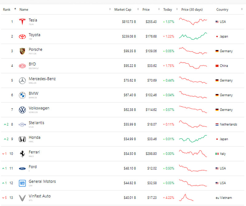Click the Ferrari prancing horse logo
Image resolution: width=246 pixels, height=206 pixels.
point(22,154)
